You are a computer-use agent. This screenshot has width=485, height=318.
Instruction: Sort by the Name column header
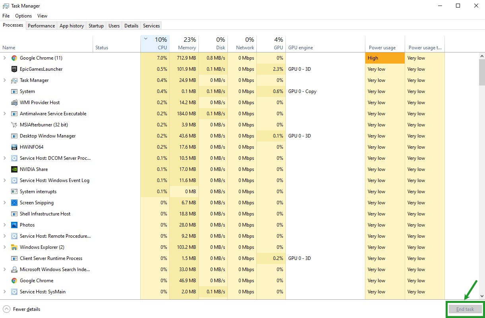point(47,43)
